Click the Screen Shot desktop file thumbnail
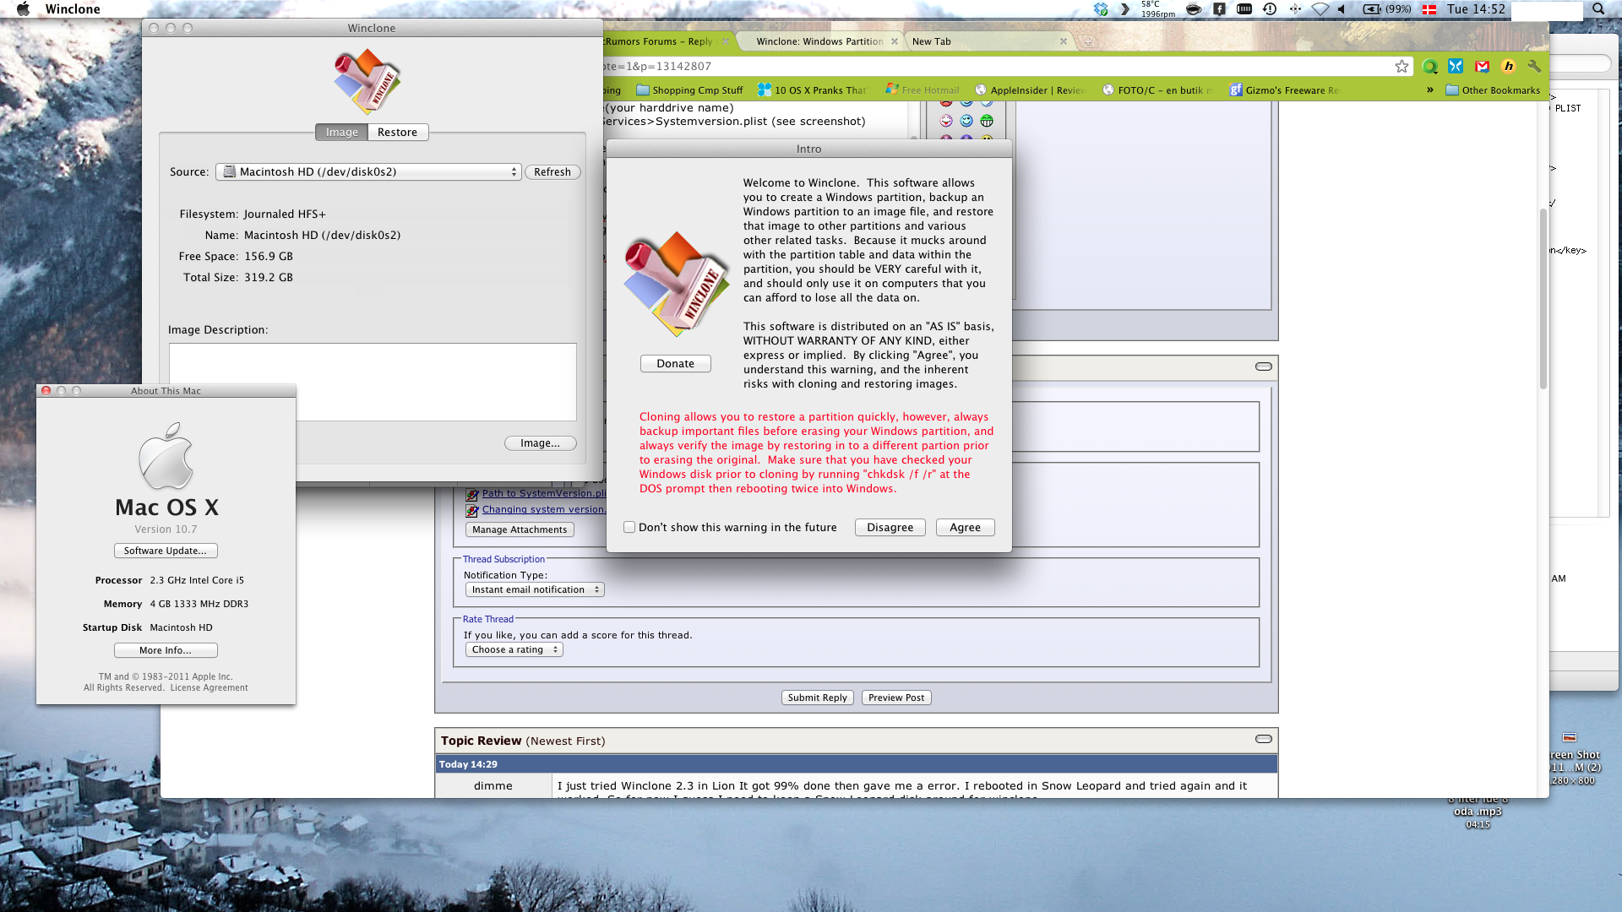Screen dimensions: 1622x912 1570,737
